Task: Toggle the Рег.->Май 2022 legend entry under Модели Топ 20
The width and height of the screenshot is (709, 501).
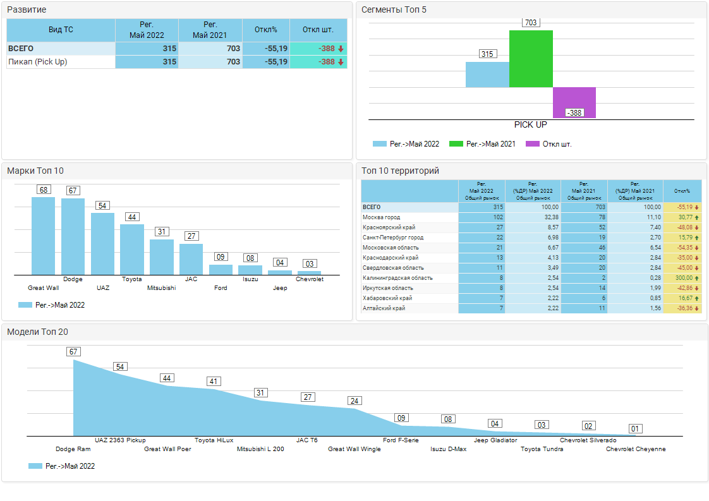Action: pos(61,466)
